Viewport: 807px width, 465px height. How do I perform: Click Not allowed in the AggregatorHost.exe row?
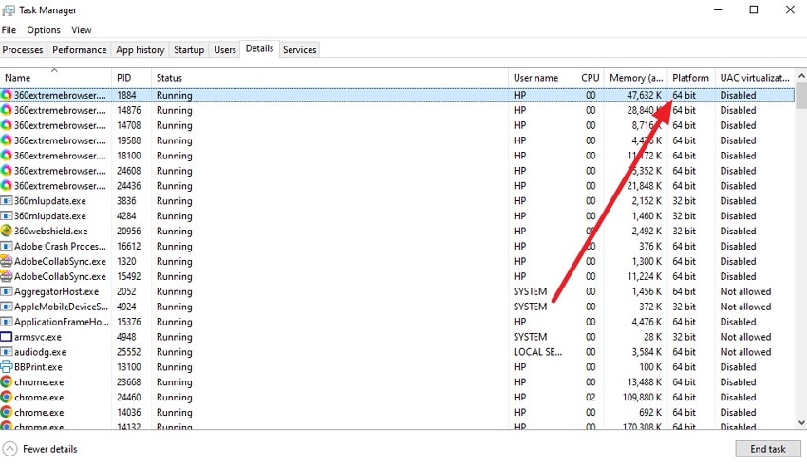[745, 291]
